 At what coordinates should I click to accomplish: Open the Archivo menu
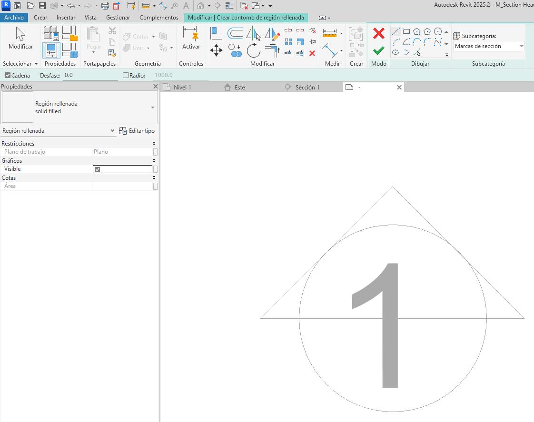[14, 17]
